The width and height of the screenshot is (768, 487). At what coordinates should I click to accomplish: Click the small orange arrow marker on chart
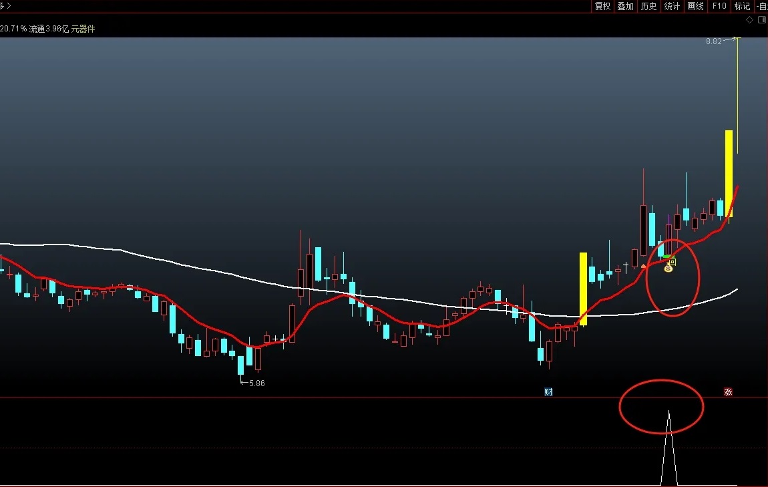644,266
